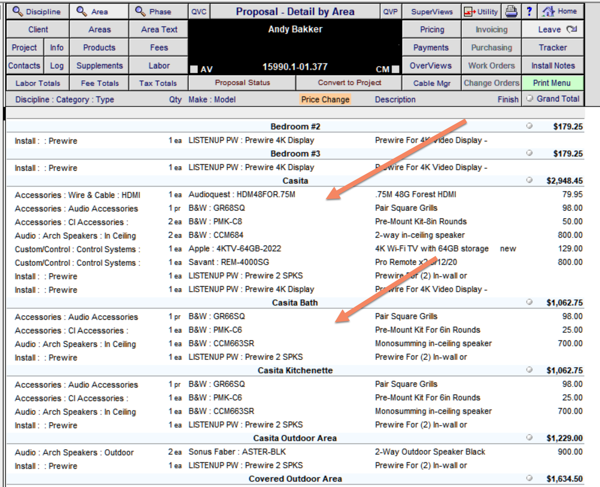This screenshot has width=600, height=487.
Task: Open the Info tab
Action: click(57, 48)
